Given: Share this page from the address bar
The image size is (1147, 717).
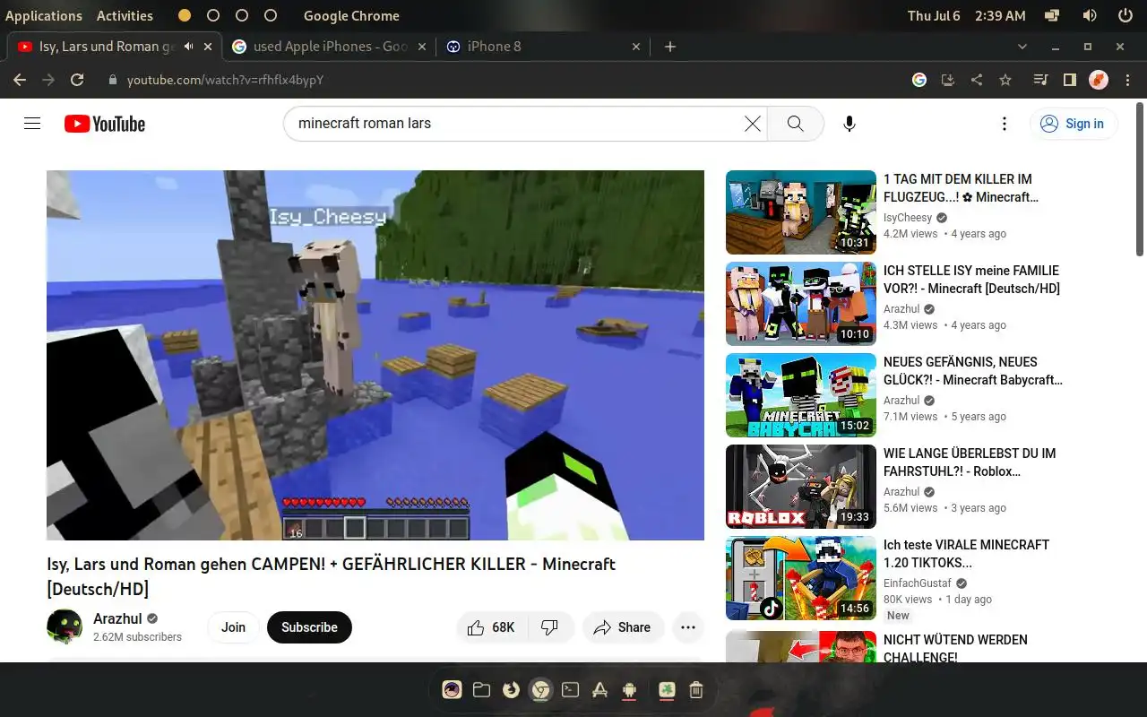Looking at the screenshot, I should click(x=977, y=80).
